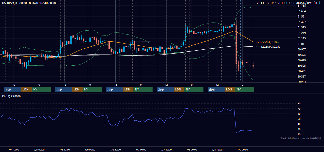Pick the 7/7 12:00 time label
The image size is (324, 152).
(166, 149)
